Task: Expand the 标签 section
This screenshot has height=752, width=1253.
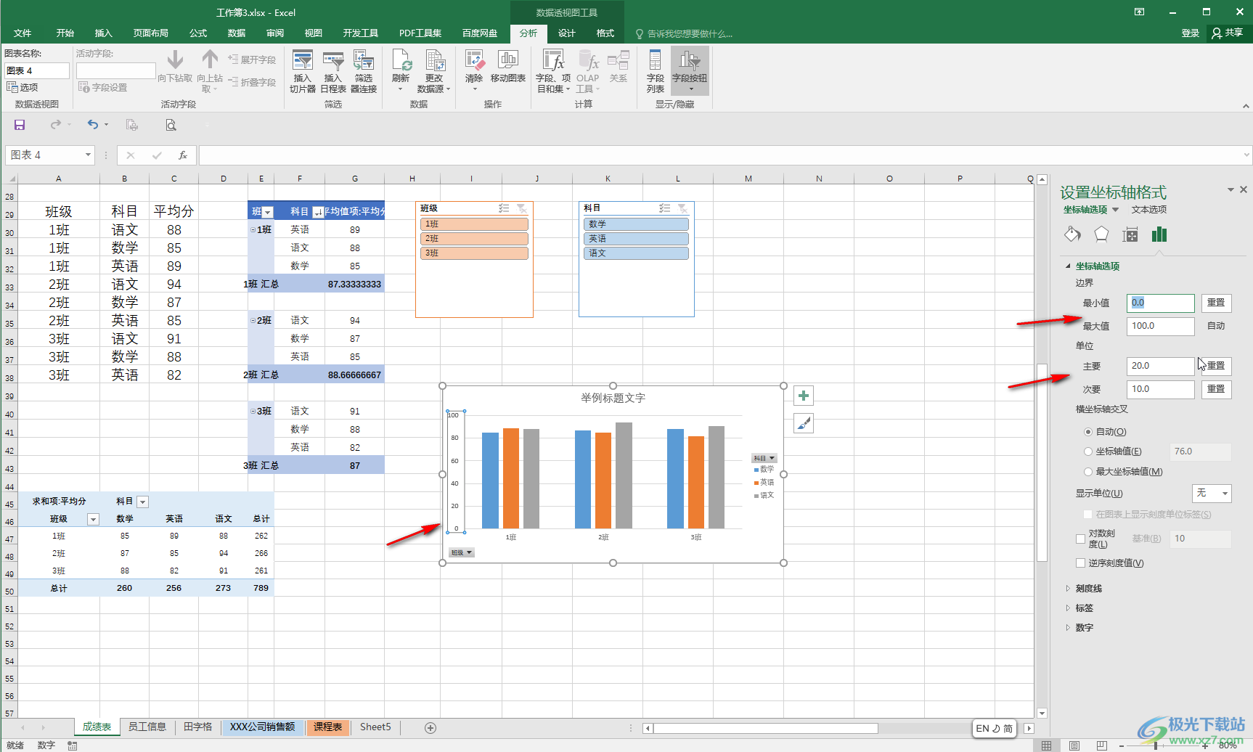Action: 1084,608
